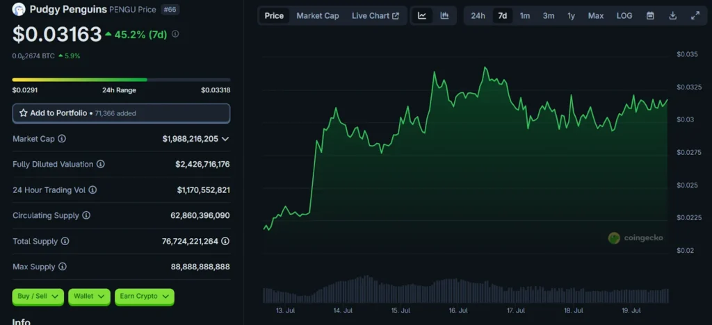712x325 pixels.
Task: Set chart range to 7d
Action: point(503,16)
